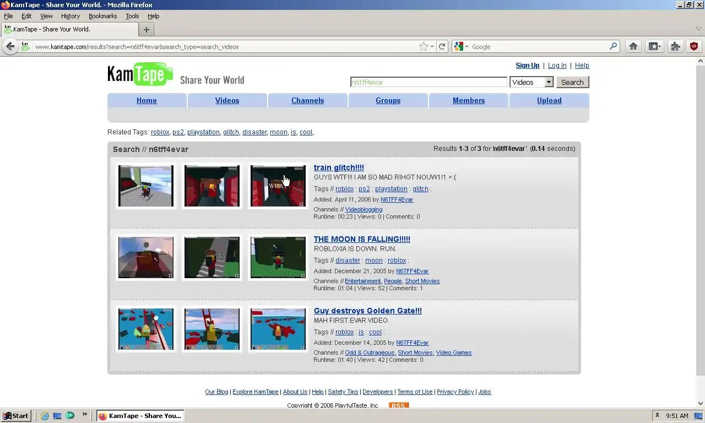Screen dimensions: 705x423
Task: Switch to the Videos site tab
Action: click(227, 100)
